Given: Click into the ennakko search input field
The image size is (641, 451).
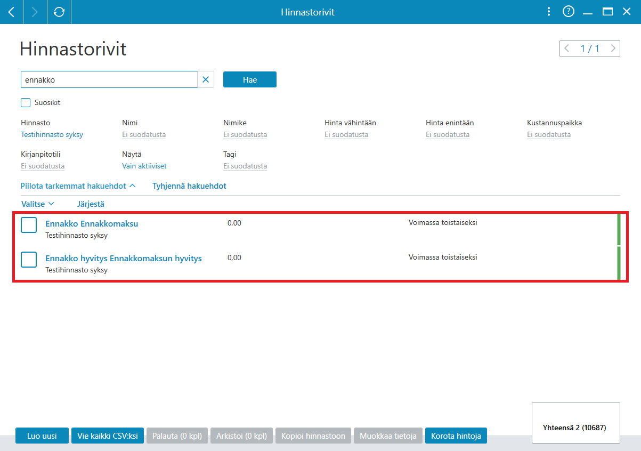Looking at the screenshot, I should (109, 79).
